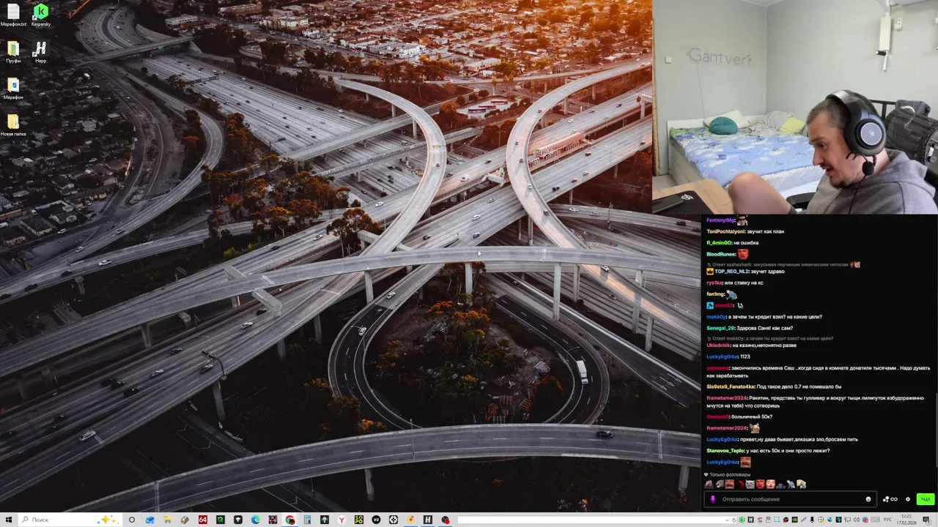Open the notification center icon
938x527 pixels.
[x=926, y=520]
